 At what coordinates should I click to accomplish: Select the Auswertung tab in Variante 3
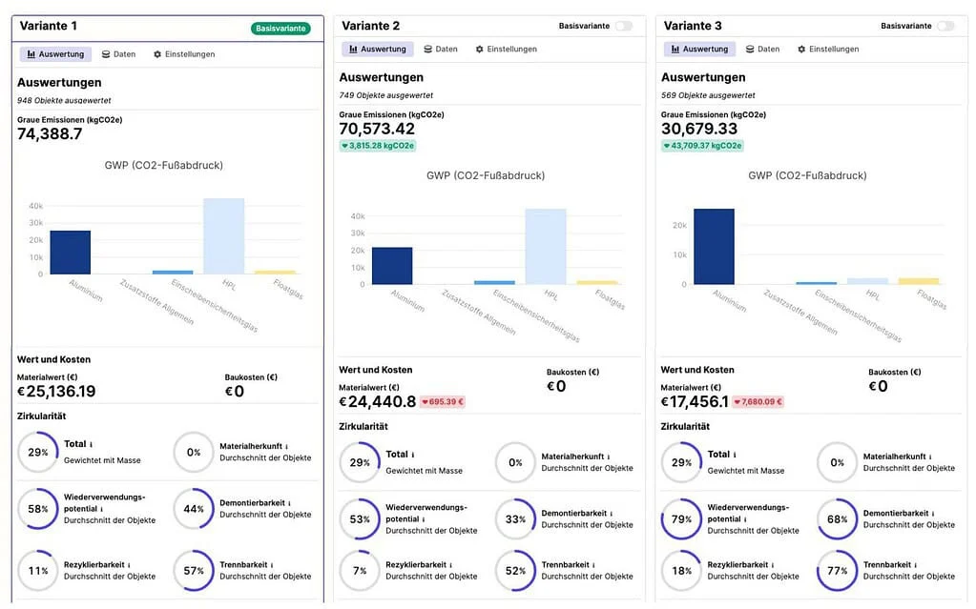pyautogui.click(x=699, y=50)
